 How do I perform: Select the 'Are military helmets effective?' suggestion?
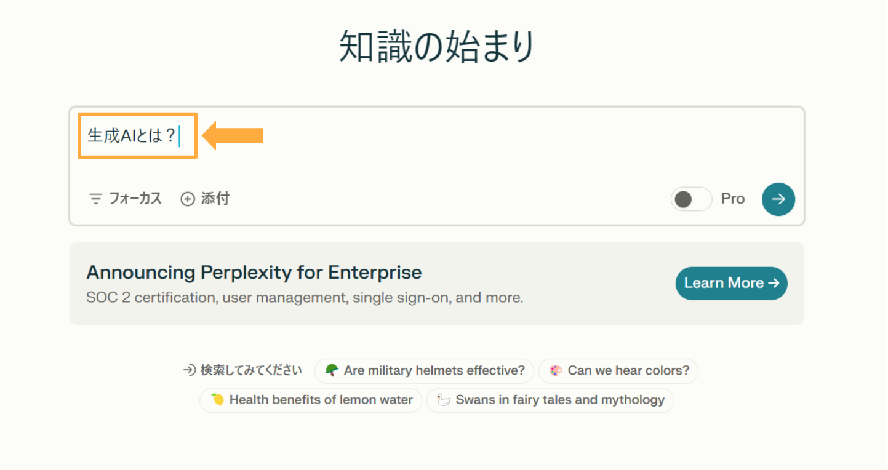[x=424, y=370]
